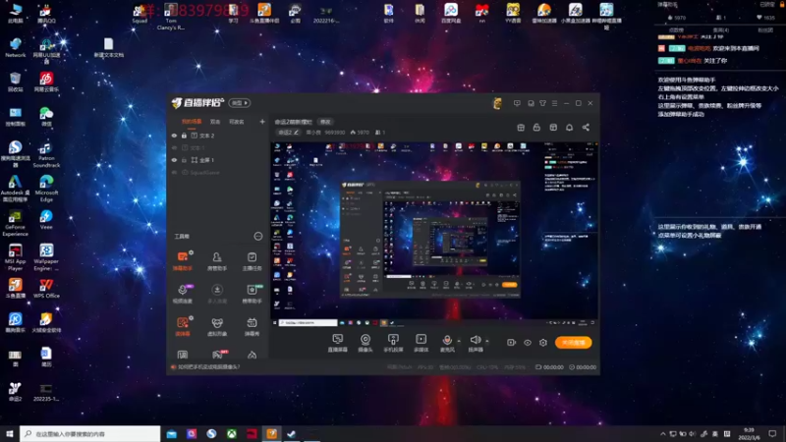786x442 pixels.
Task: Open Wallpaper Engine desktop shortcut
Action: click(x=46, y=257)
